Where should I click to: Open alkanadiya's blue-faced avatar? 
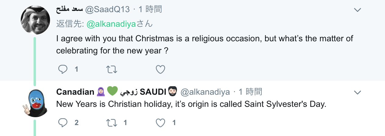[x=35, y=103]
